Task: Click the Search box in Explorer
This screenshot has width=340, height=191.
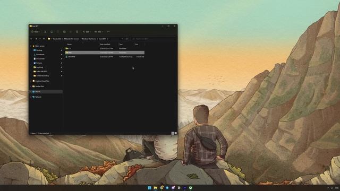Action: click(154, 39)
